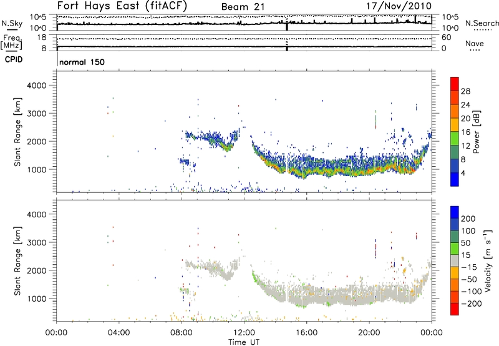499x346 pixels.
Task: Click the 'Time UT' axis title
Action: (x=244, y=342)
